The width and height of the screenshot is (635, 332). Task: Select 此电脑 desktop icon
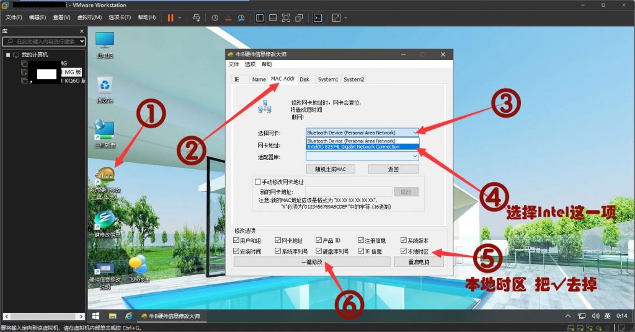tap(105, 45)
